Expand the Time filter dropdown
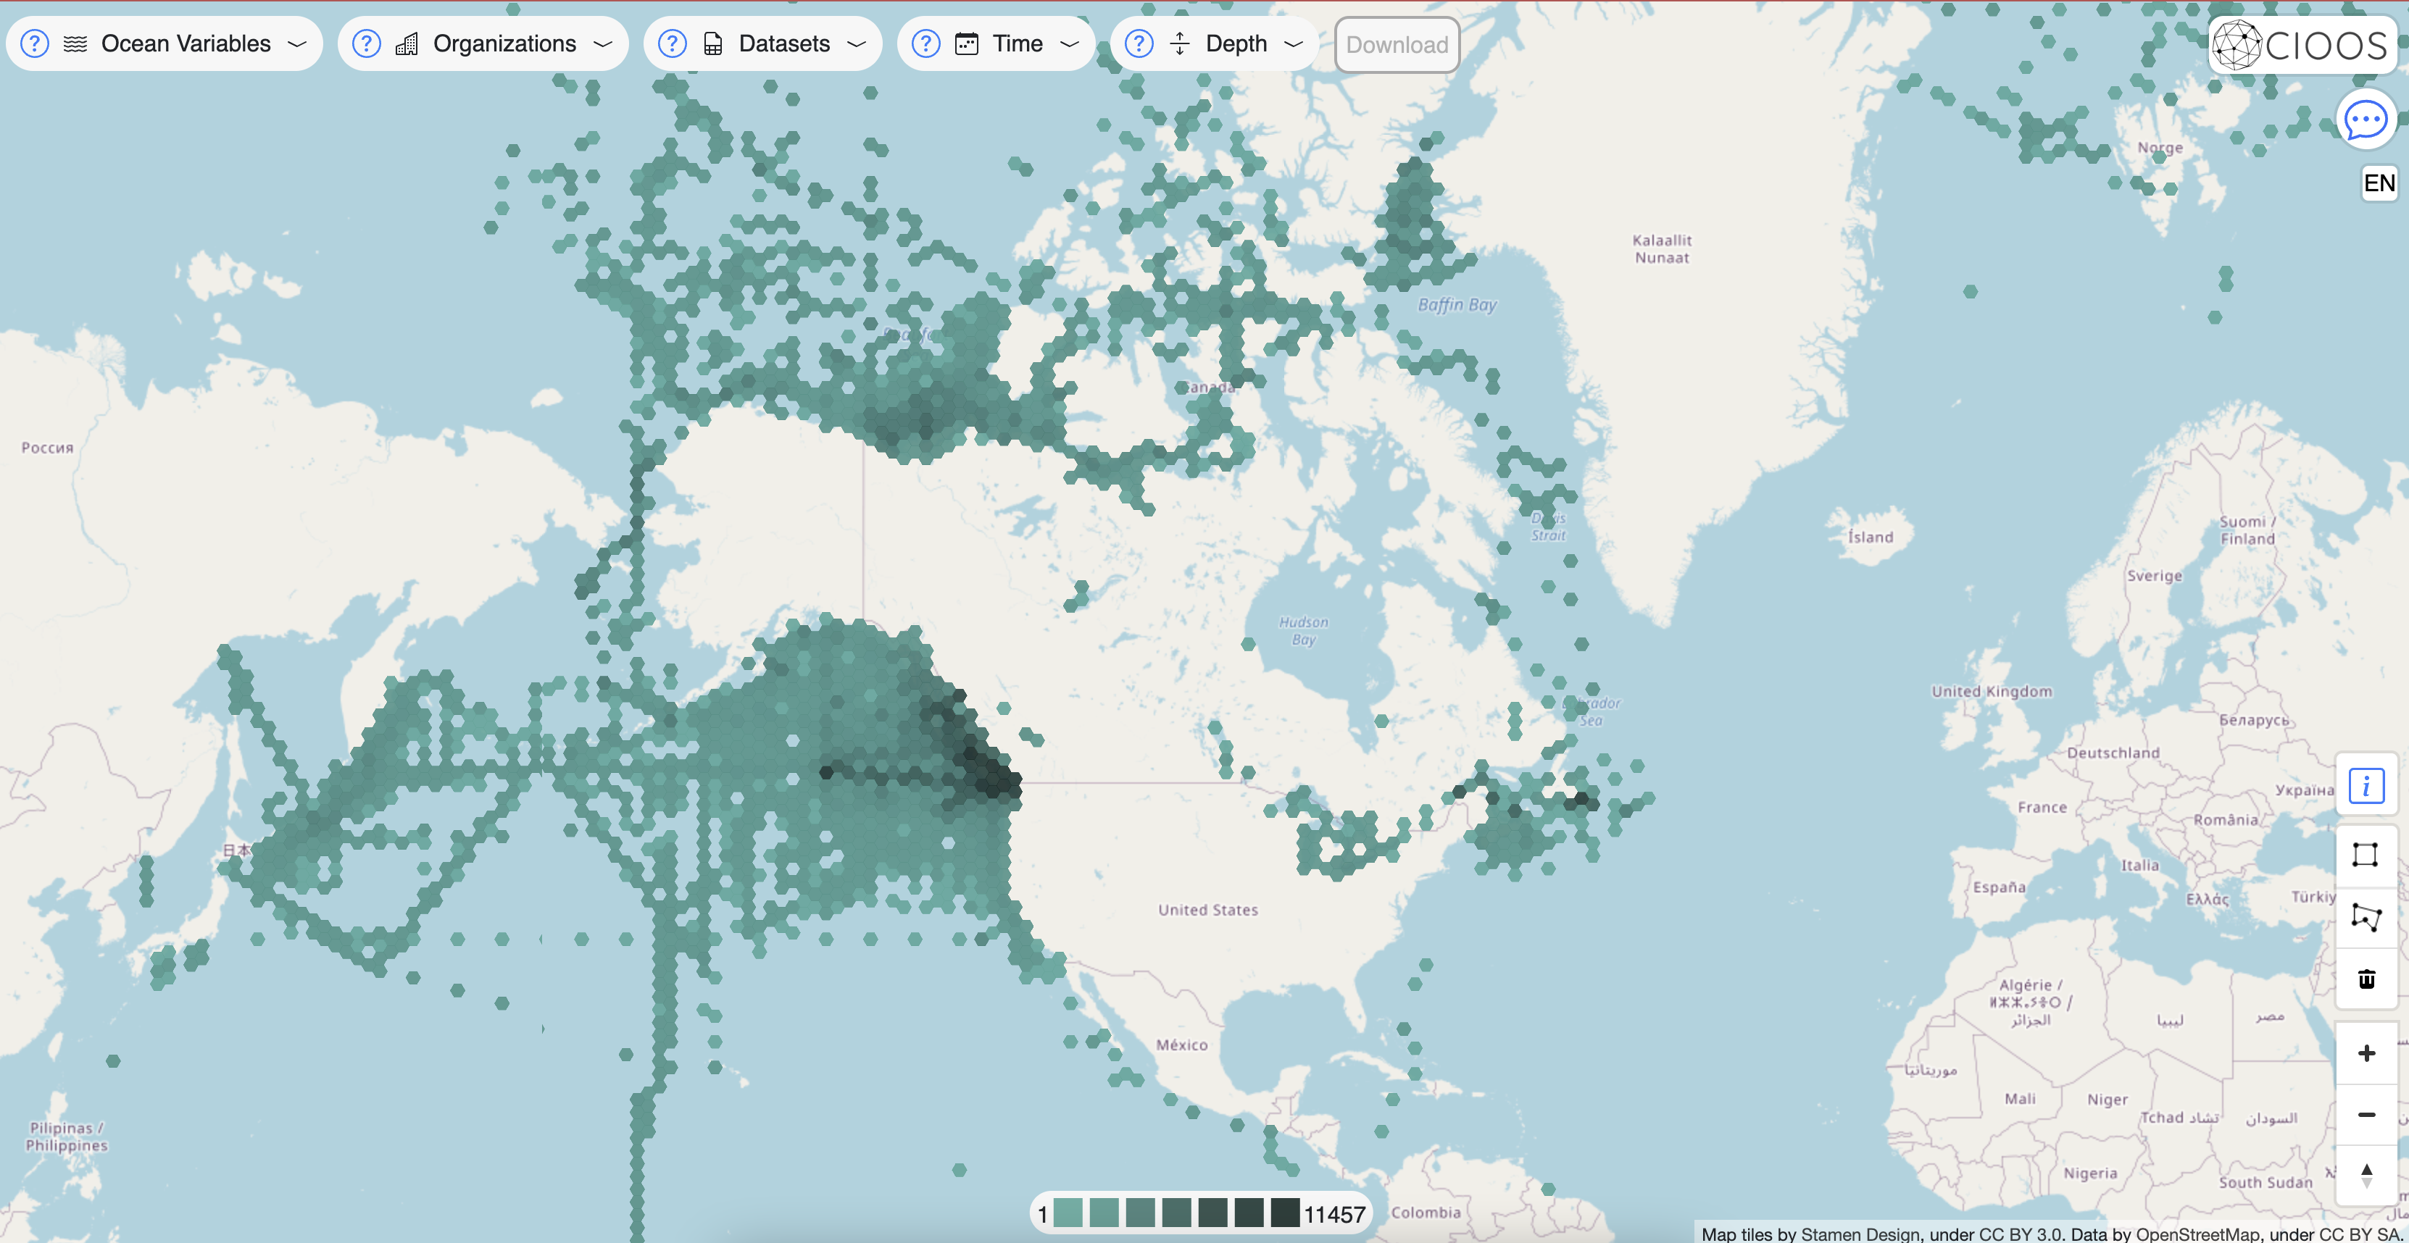The height and width of the screenshot is (1243, 2409). coord(1070,44)
